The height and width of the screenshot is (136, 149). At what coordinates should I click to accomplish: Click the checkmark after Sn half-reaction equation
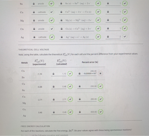click(98, 3)
